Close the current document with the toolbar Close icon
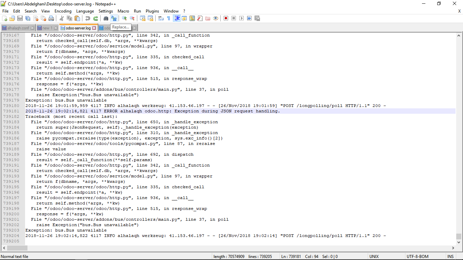This screenshot has height=260, width=463. 36,18
